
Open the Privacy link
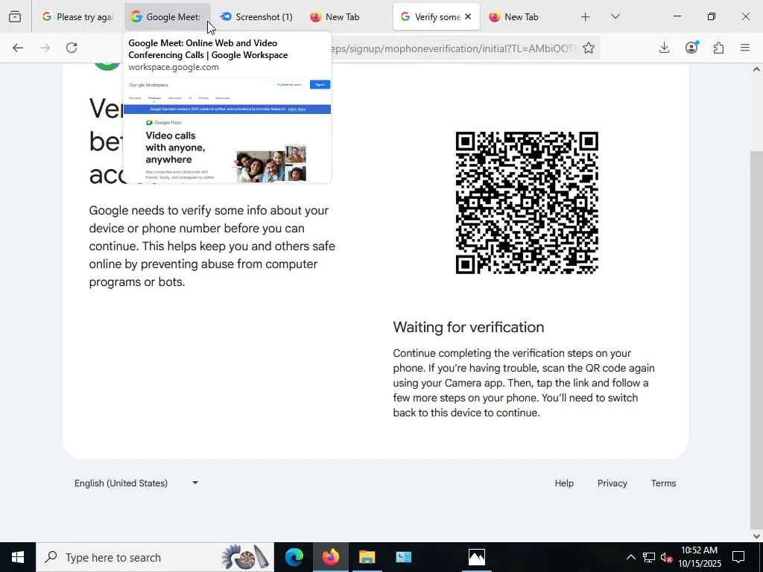[x=612, y=483]
